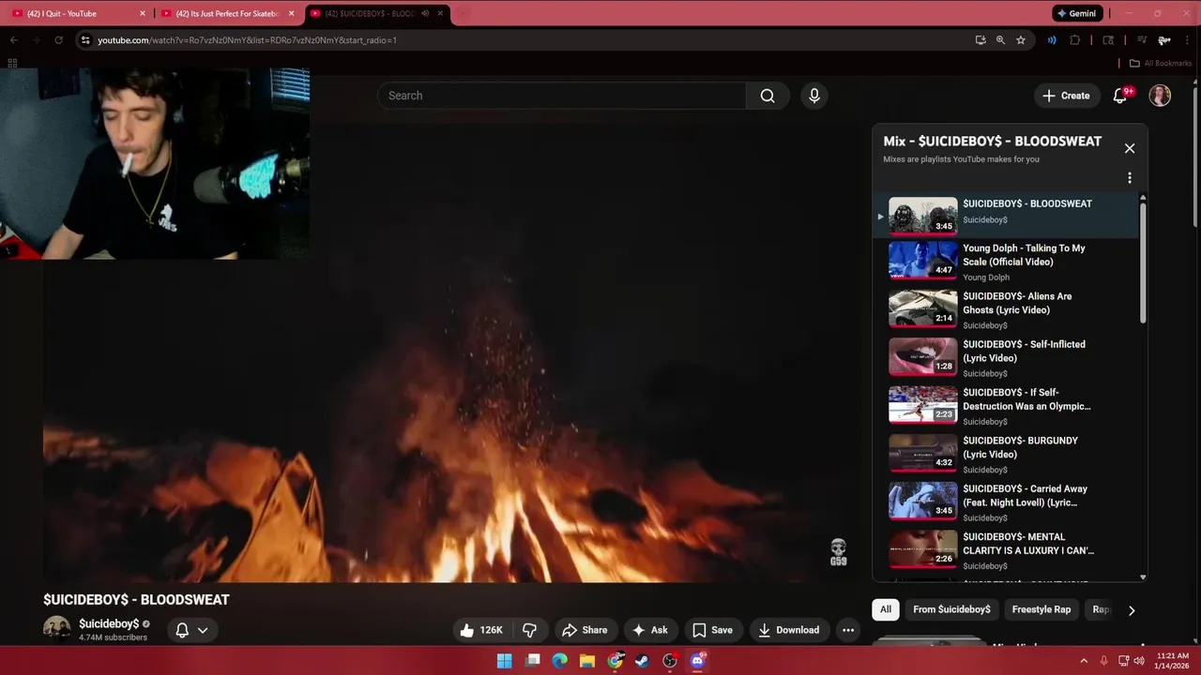Select the current BLOODSWEAT playlist entry

[x=1004, y=215]
